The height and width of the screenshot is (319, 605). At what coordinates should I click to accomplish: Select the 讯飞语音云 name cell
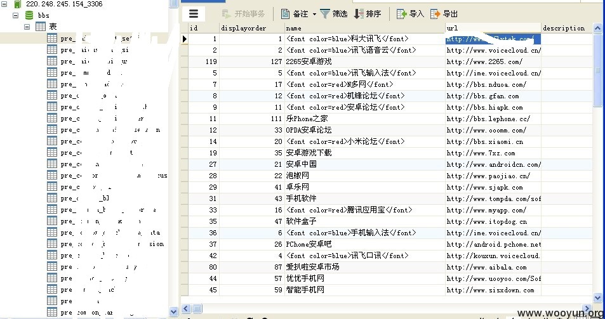364,50
